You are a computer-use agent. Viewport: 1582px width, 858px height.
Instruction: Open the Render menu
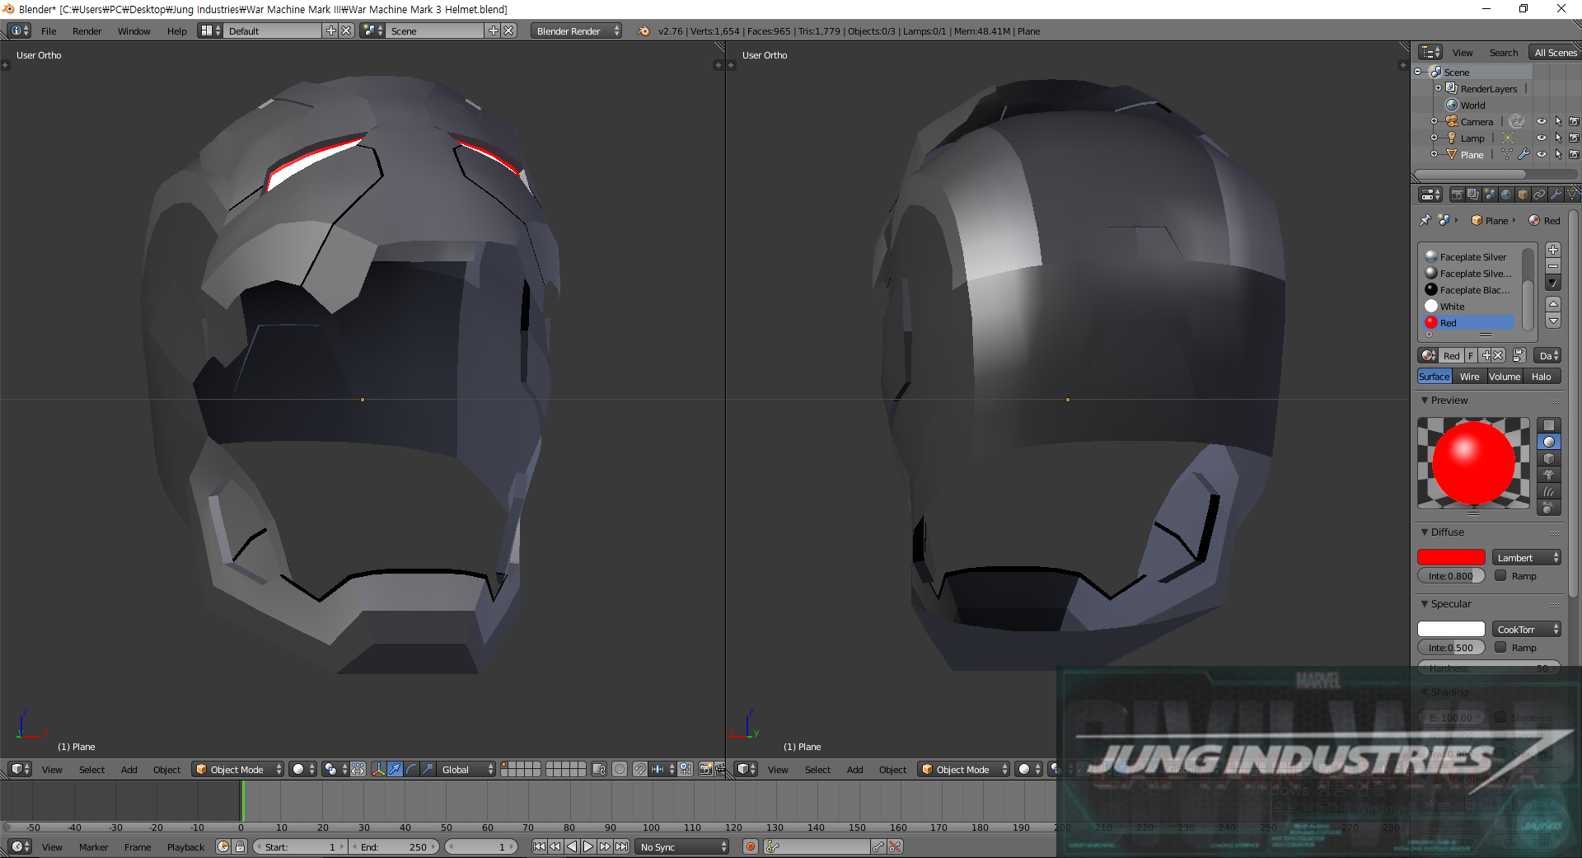coord(87,30)
